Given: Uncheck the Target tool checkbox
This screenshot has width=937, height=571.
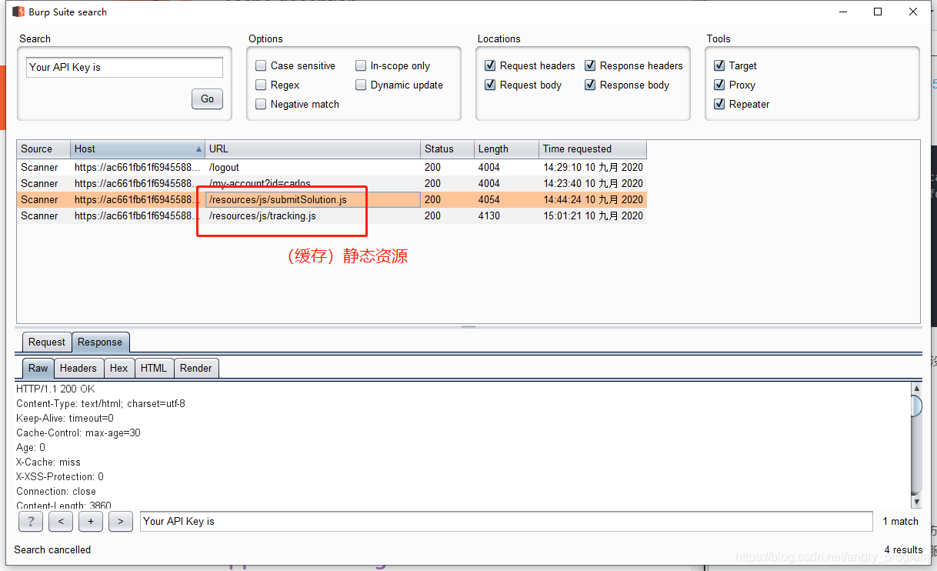Looking at the screenshot, I should click(x=719, y=65).
